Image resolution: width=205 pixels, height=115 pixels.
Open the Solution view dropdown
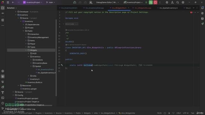[12, 8]
